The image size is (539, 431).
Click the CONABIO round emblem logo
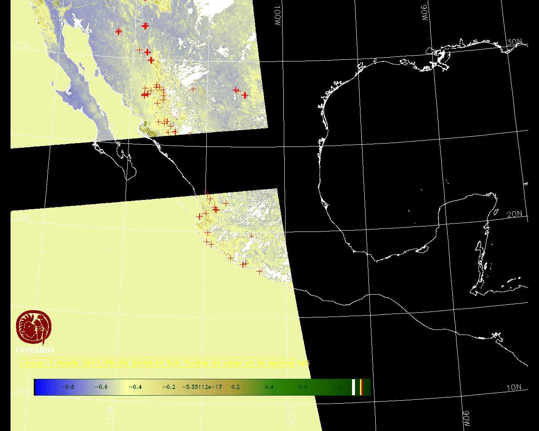tap(34, 327)
